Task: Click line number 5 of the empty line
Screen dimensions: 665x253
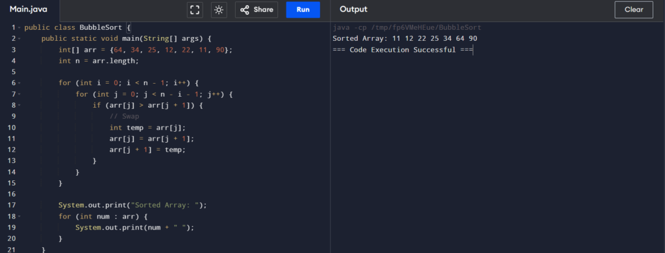Action: click(x=14, y=72)
